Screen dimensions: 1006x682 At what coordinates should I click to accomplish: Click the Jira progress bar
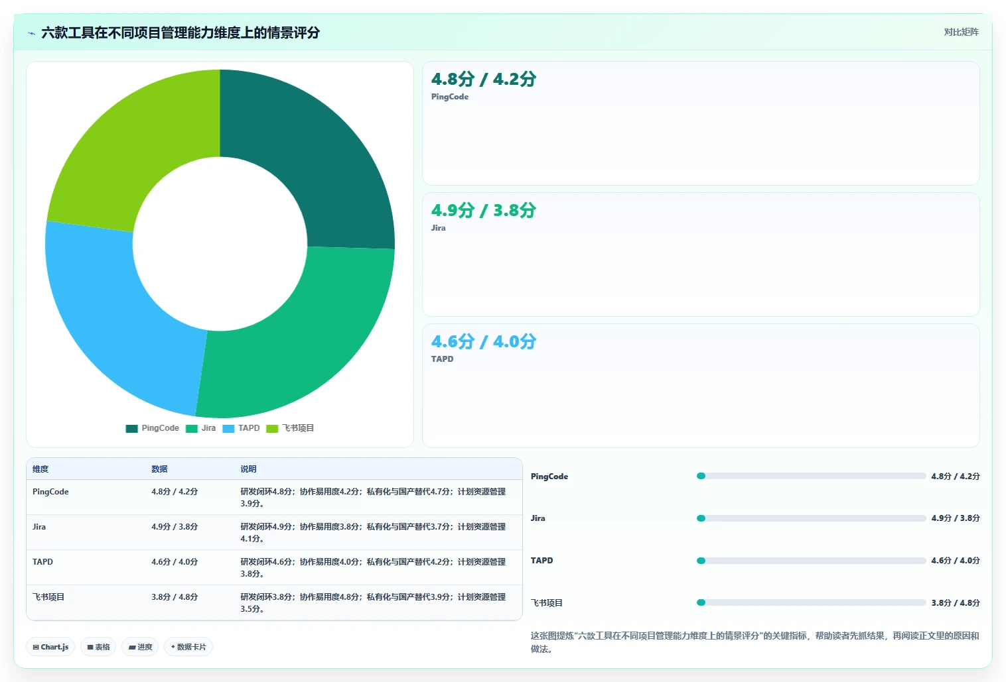point(811,518)
